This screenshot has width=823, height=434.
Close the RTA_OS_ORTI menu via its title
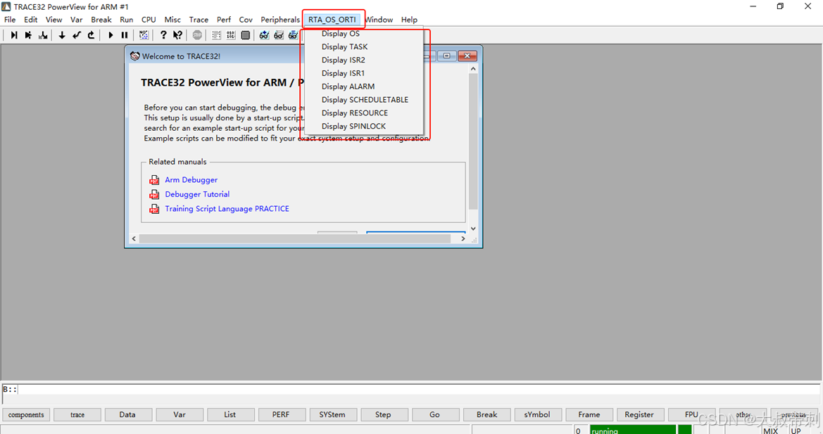(332, 20)
